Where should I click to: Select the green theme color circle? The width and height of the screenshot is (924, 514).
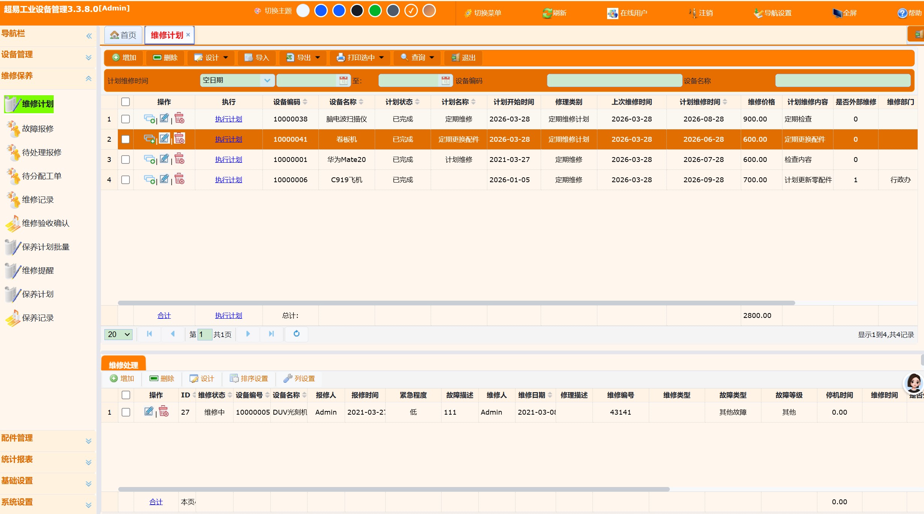click(375, 11)
